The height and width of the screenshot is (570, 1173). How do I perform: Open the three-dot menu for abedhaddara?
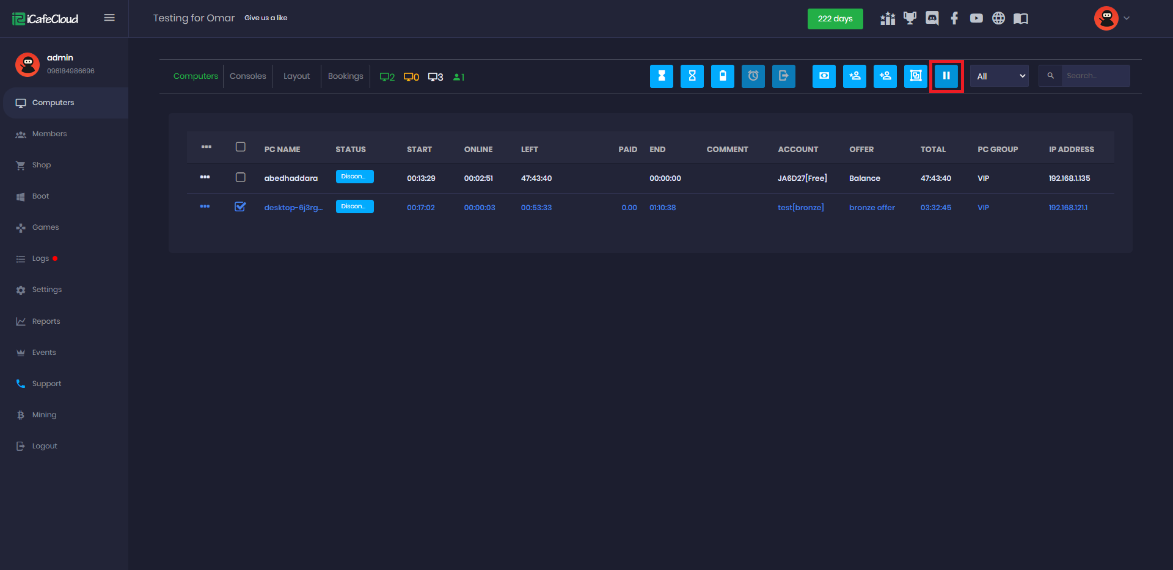click(205, 177)
